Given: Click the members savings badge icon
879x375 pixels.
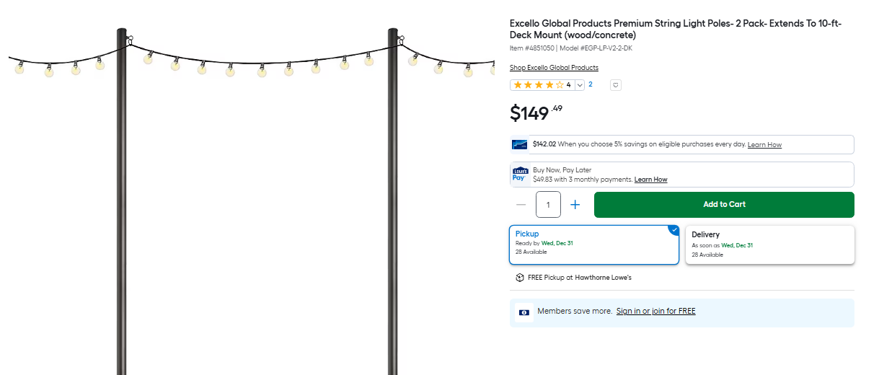Looking at the screenshot, I should [x=524, y=312].
